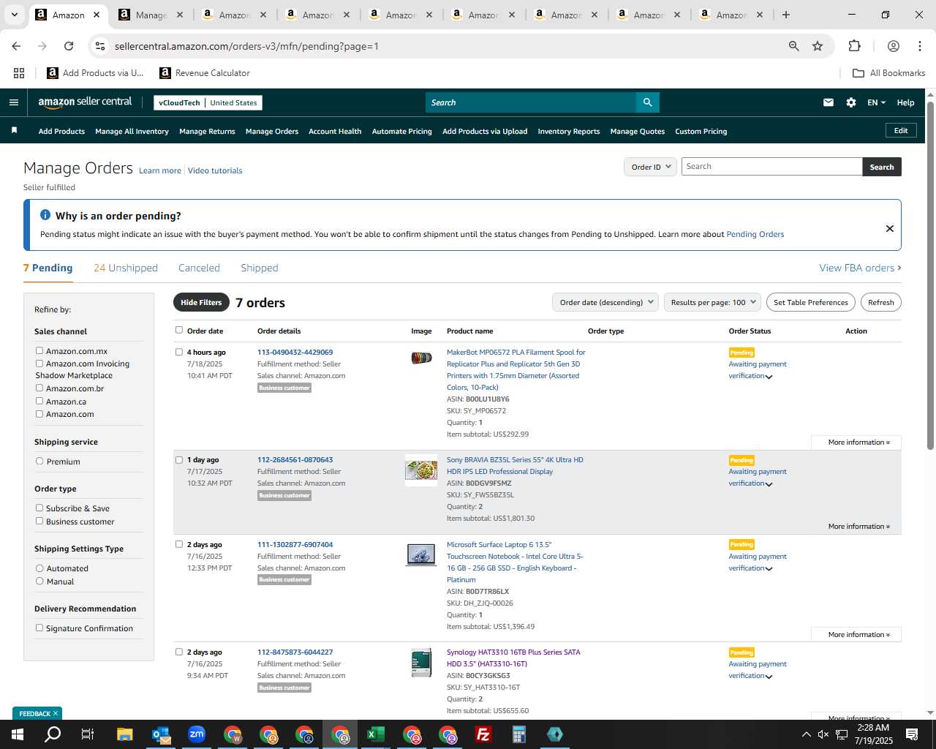Open the mail messages icon
Image resolution: width=936 pixels, height=749 pixels.
(829, 102)
